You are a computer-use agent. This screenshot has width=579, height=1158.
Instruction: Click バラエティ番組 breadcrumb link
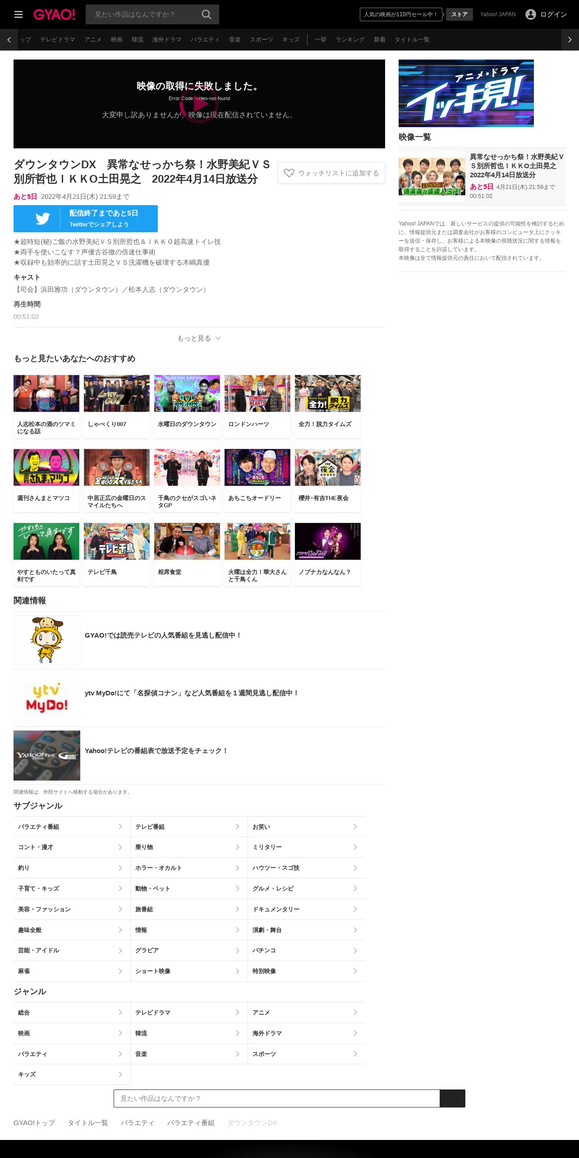click(x=191, y=1123)
